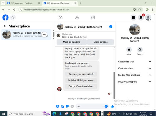Open the emoji picker smiley icon
The image size is (156, 116).
click(x=106, y=106)
